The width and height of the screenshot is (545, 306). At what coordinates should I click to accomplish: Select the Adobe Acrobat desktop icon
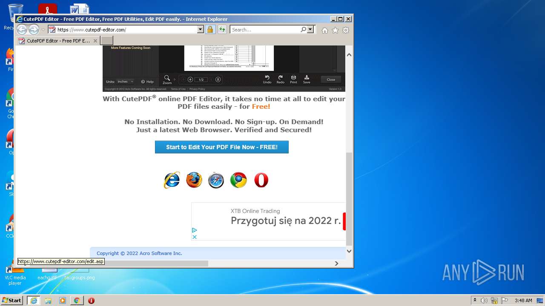[48, 9]
